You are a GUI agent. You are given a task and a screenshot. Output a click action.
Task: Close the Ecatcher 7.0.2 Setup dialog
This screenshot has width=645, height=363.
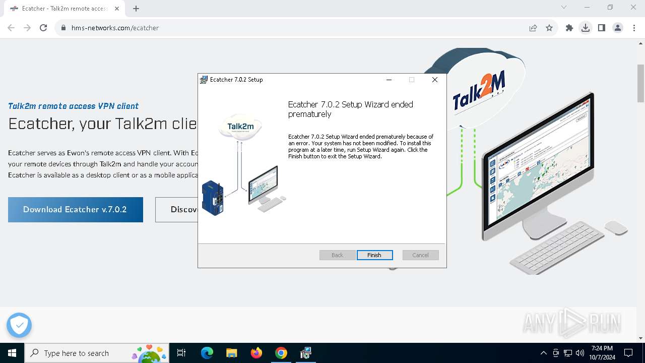click(435, 80)
